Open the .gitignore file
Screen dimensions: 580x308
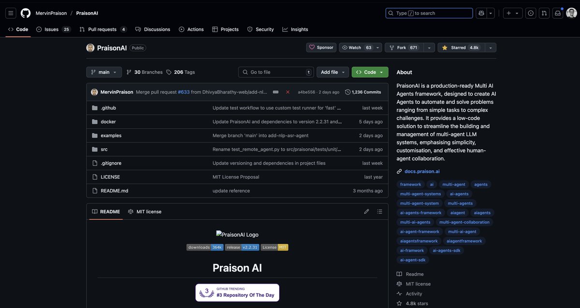pos(110,163)
